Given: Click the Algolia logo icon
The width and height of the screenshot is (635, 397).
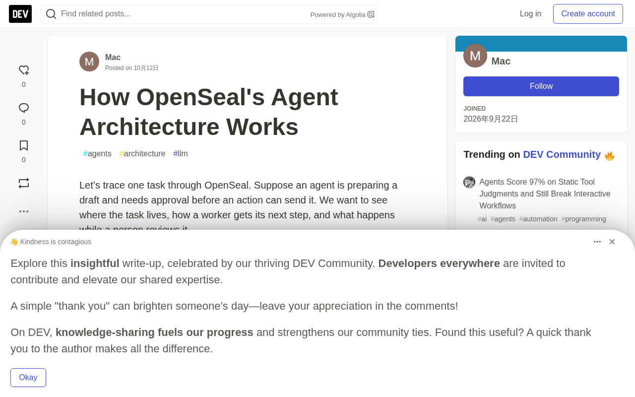Looking at the screenshot, I should 371,14.
